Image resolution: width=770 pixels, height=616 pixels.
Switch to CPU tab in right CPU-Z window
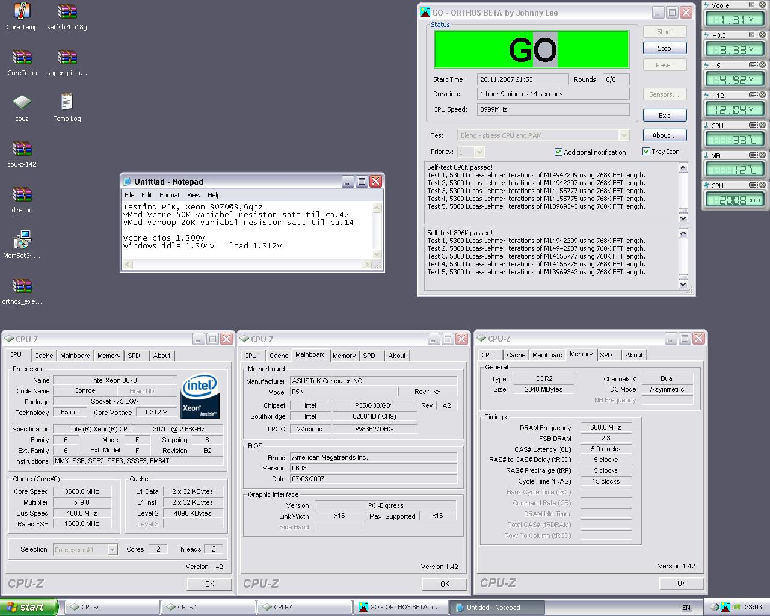click(487, 355)
